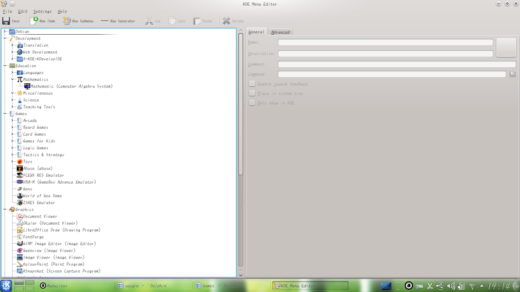Viewport: 520px width, 292px height.
Task: Click the network wifi tray icon
Action: coord(472,286)
